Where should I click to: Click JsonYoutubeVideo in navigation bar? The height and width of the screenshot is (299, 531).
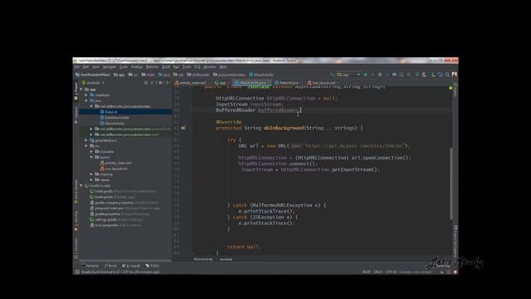click(93, 75)
